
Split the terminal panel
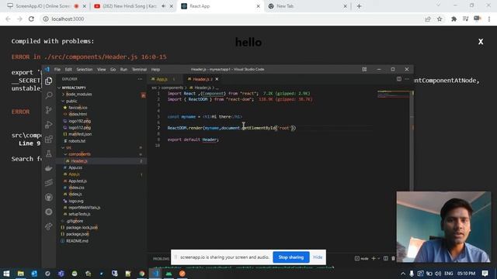tap(385, 258)
